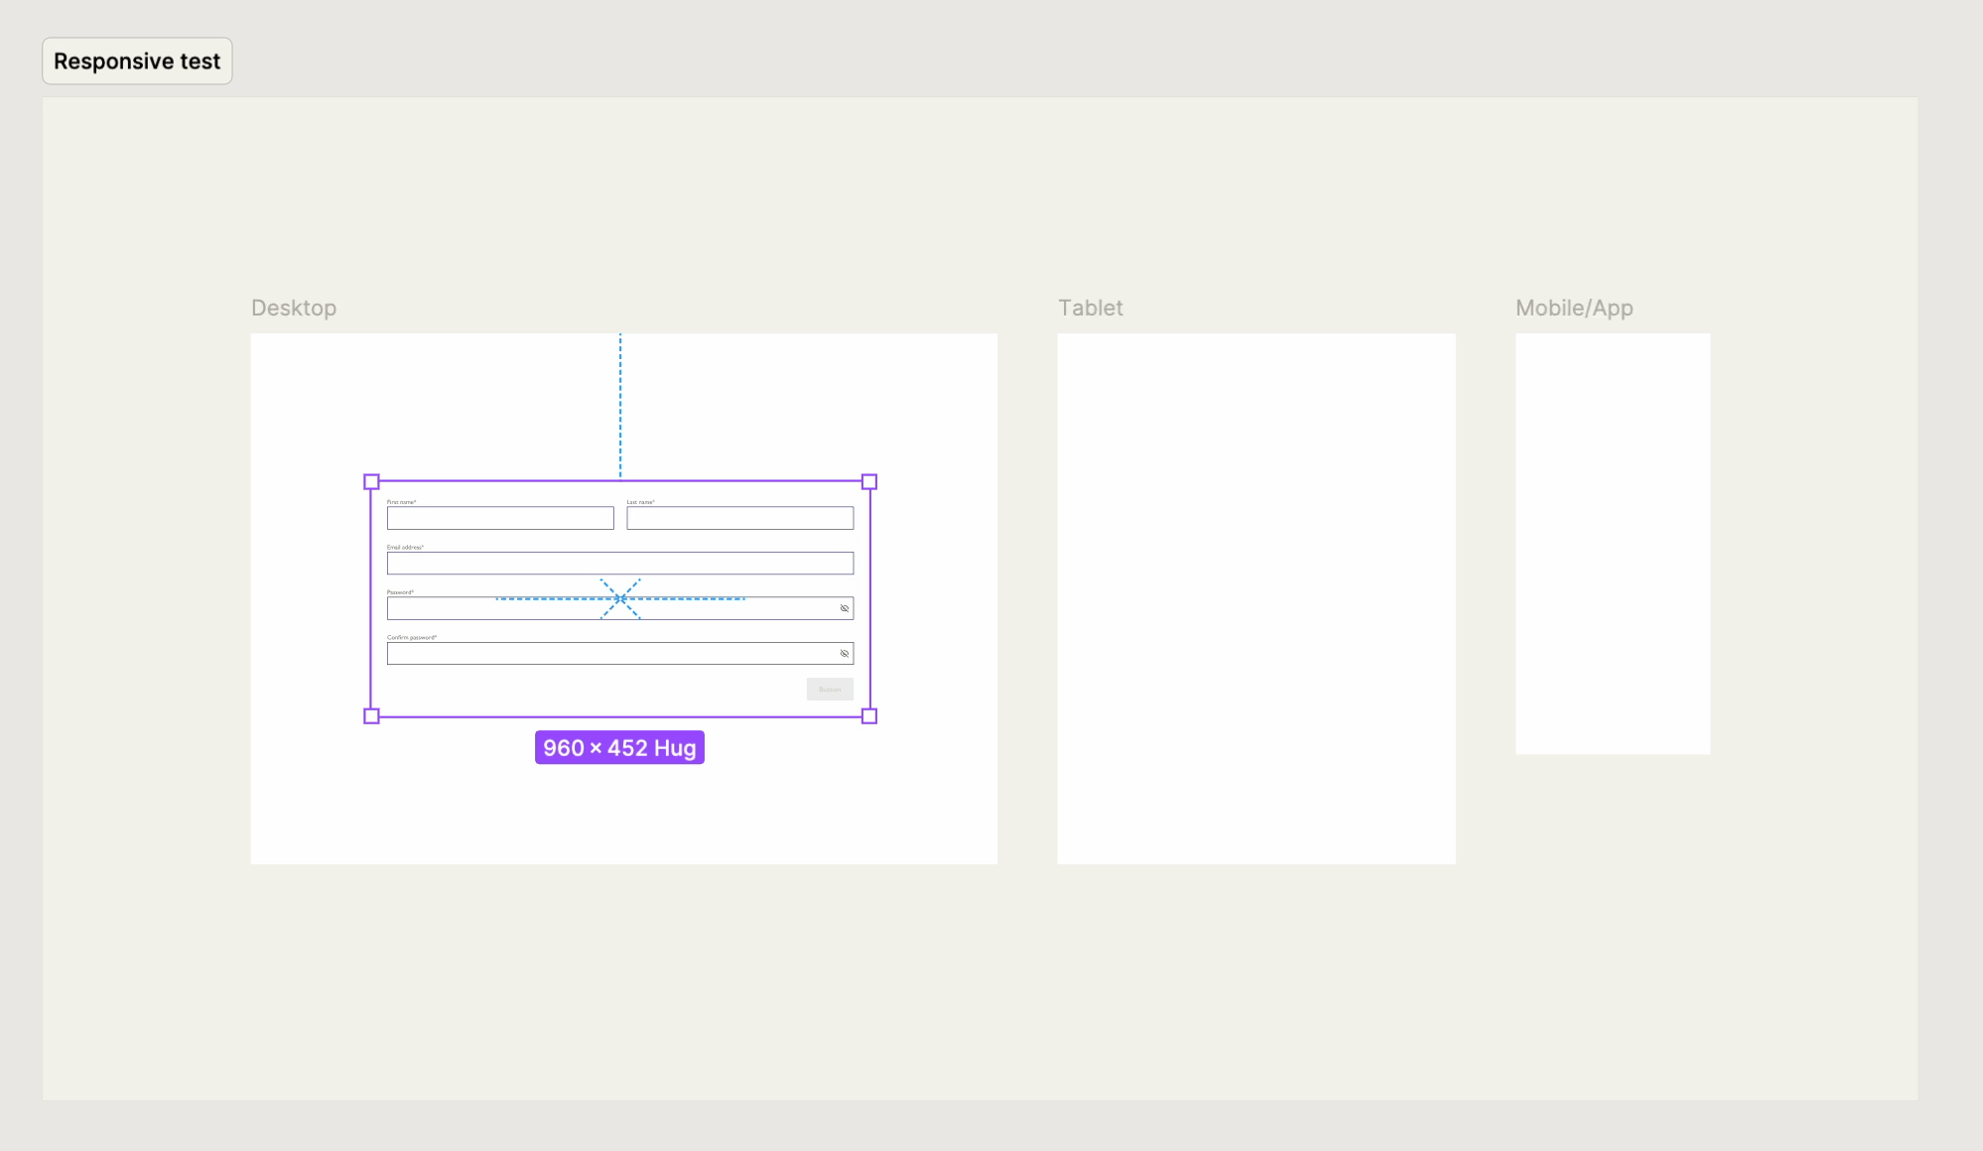This screenshot has height=1151, width=1983.
Task: Click the bottom-left selection resize handle
Action: click(x=371, y=716)
